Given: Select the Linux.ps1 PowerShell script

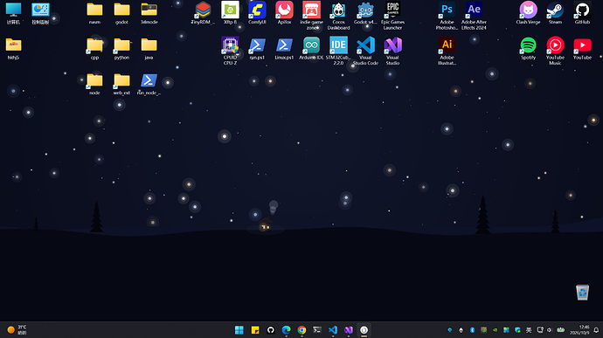Looking at the screenshot, I should pos(284,48).
